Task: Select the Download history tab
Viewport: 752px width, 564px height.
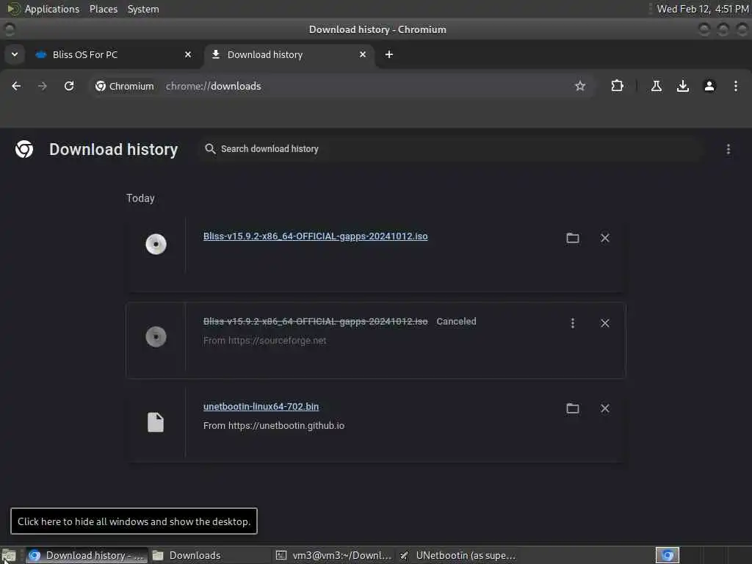Action: (x=289, y=54)
